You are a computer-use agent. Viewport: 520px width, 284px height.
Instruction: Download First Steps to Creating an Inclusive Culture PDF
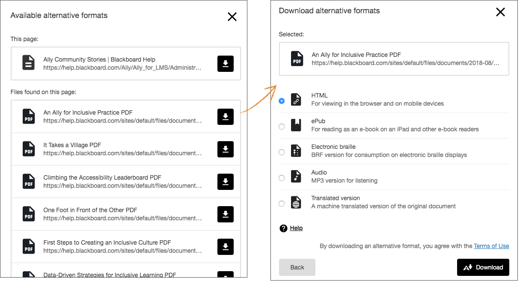coord(226,247)
